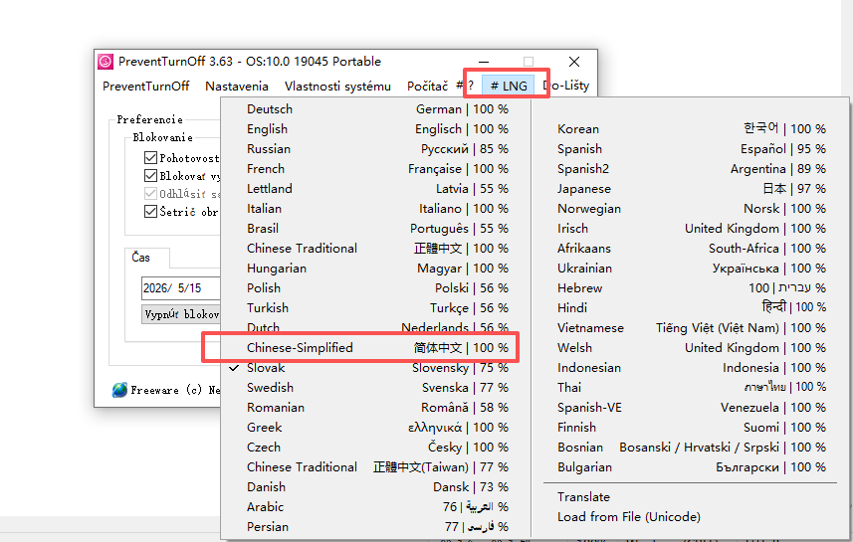Pick Lettland Latvia language
This screenshot has height=542, width=853.
coord(375,189)
